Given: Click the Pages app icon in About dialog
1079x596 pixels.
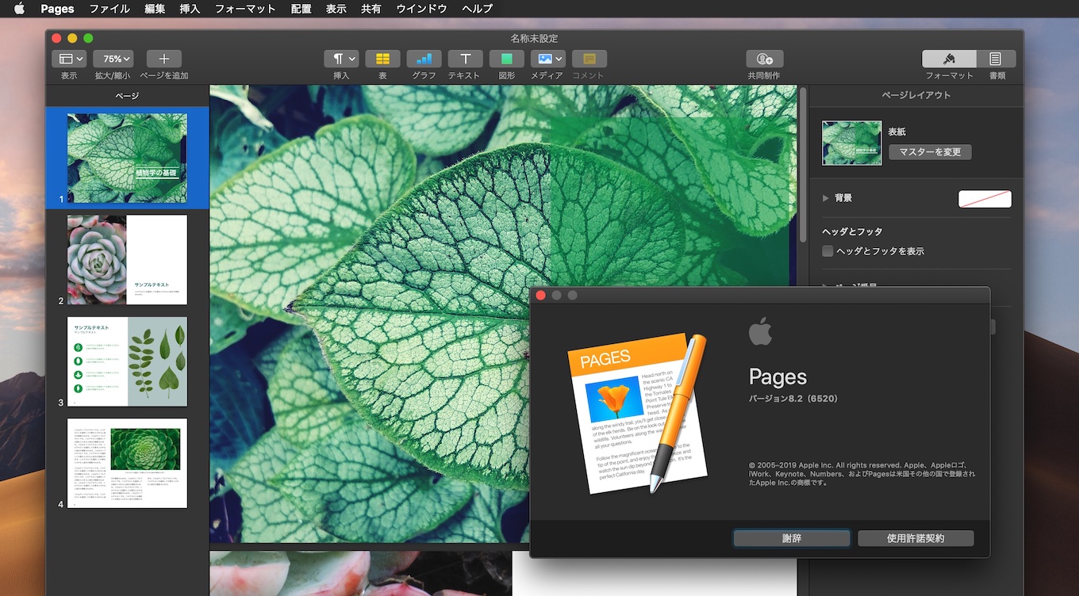Looking at the screenshot, I should (x=637, y=414).
